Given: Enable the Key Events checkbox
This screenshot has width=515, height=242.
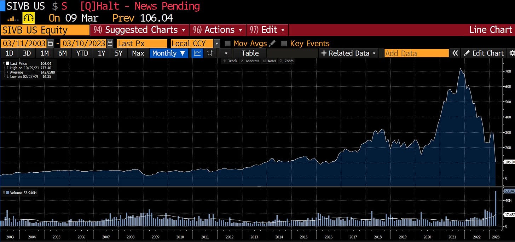Looking at the screenshot, I should [284, 44].
